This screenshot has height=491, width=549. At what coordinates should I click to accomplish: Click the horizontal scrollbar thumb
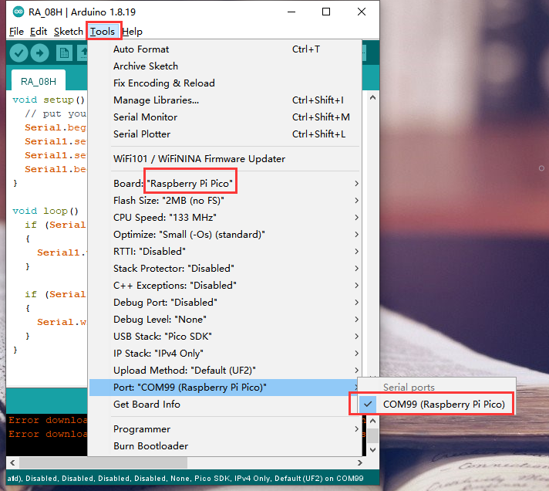point(103,462)
